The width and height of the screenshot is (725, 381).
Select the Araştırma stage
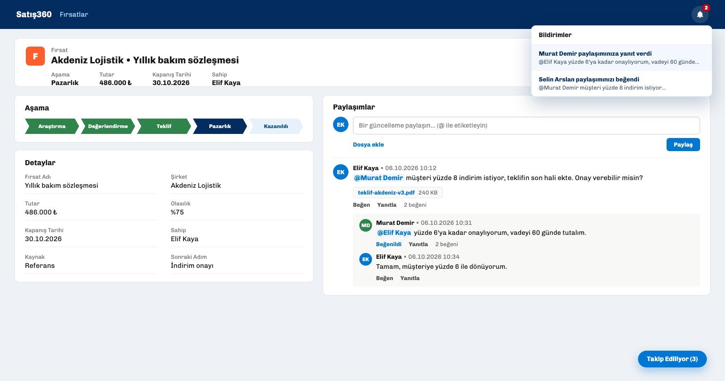click(x=52, y=126)
